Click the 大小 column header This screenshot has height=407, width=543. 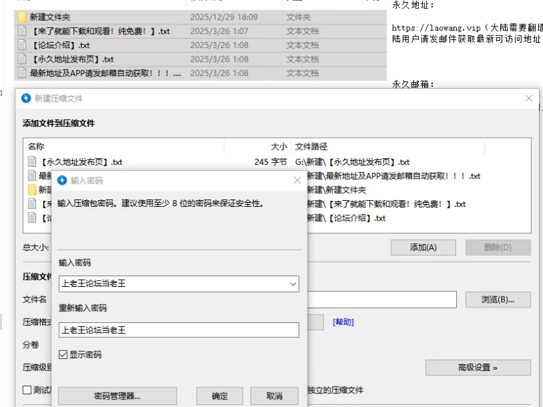[x=278, y=146]
